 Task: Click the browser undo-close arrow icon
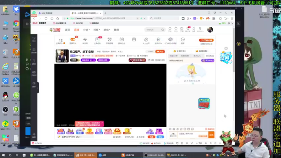pos(226,19)
